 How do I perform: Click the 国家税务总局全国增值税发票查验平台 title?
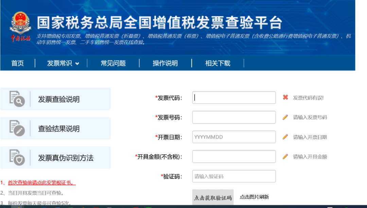160,23
